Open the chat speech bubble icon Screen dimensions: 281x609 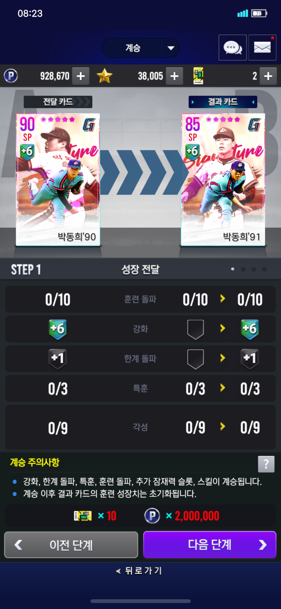233,47
